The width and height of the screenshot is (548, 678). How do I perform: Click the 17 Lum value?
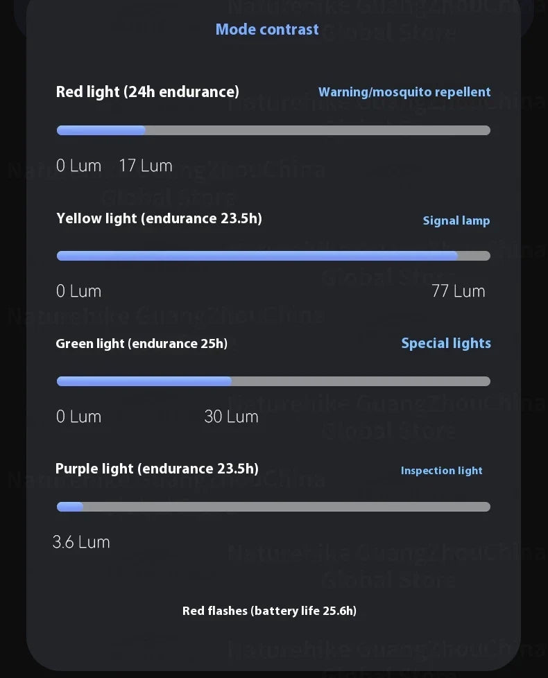tap(146, 166)
